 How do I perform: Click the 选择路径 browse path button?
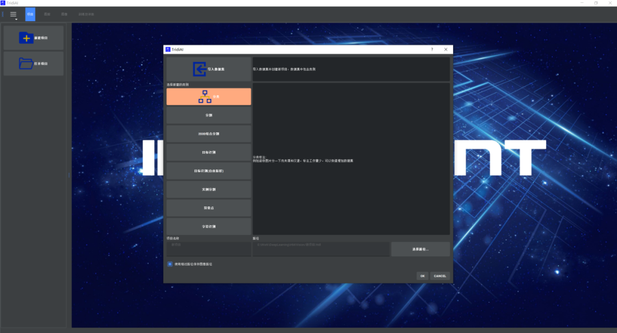[x=420, y=249]
